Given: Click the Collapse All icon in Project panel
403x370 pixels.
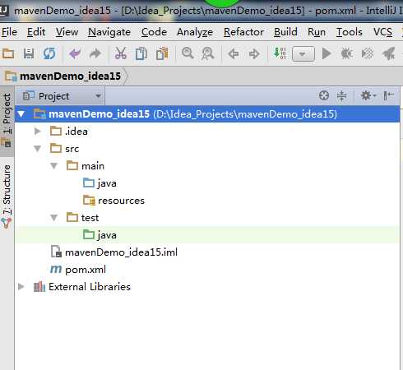Looking at the screenshot, I should pyautogui.click(x=341, y=95).
